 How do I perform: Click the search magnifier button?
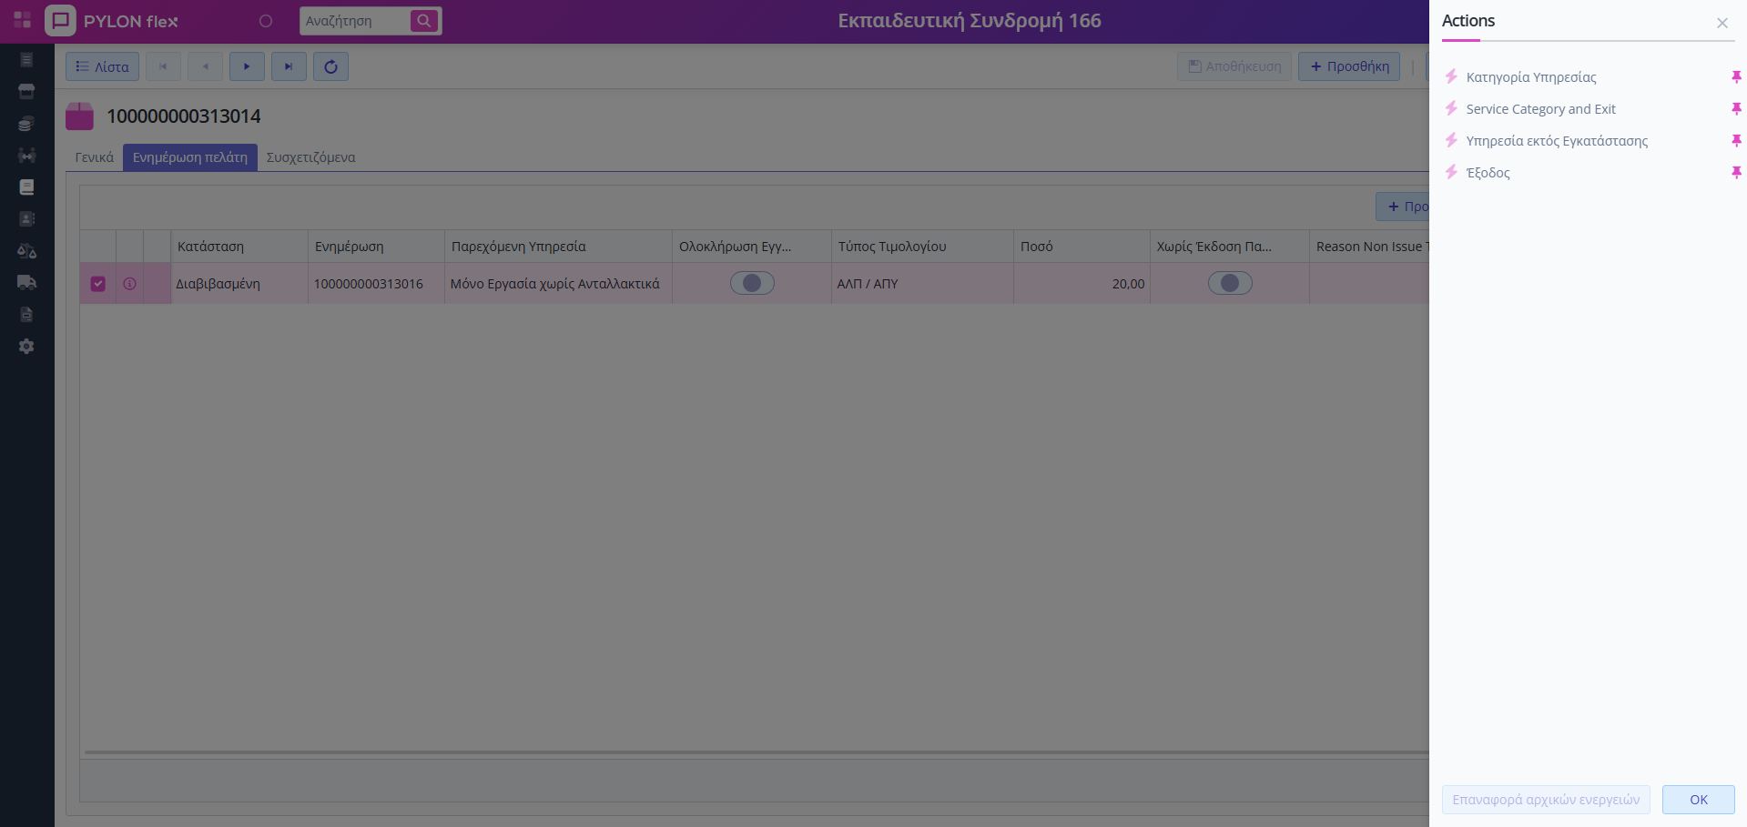[x=424, y=21]
